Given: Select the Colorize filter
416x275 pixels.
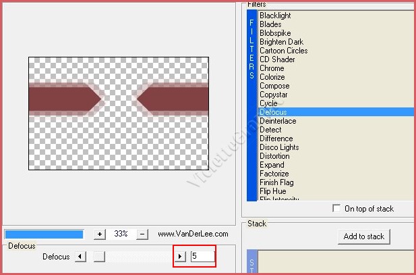Looking at the screenshot, I should [x=272, y=77].
